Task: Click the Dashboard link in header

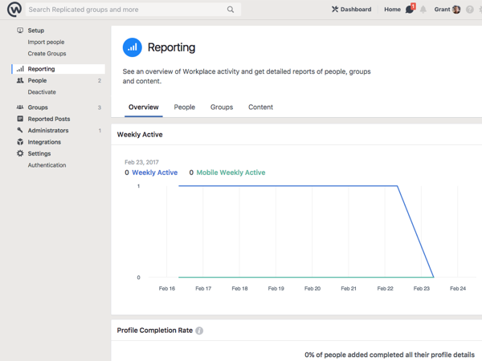Action: point(352,10)
